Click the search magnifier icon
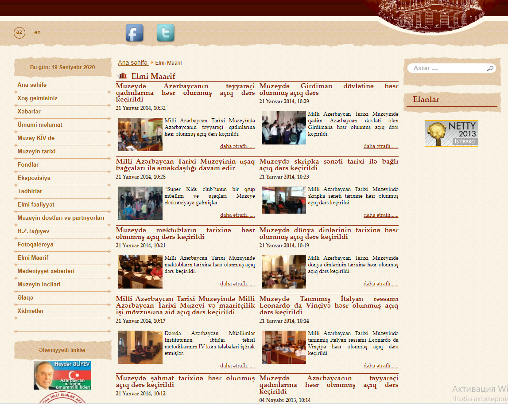 coord(490,68)
